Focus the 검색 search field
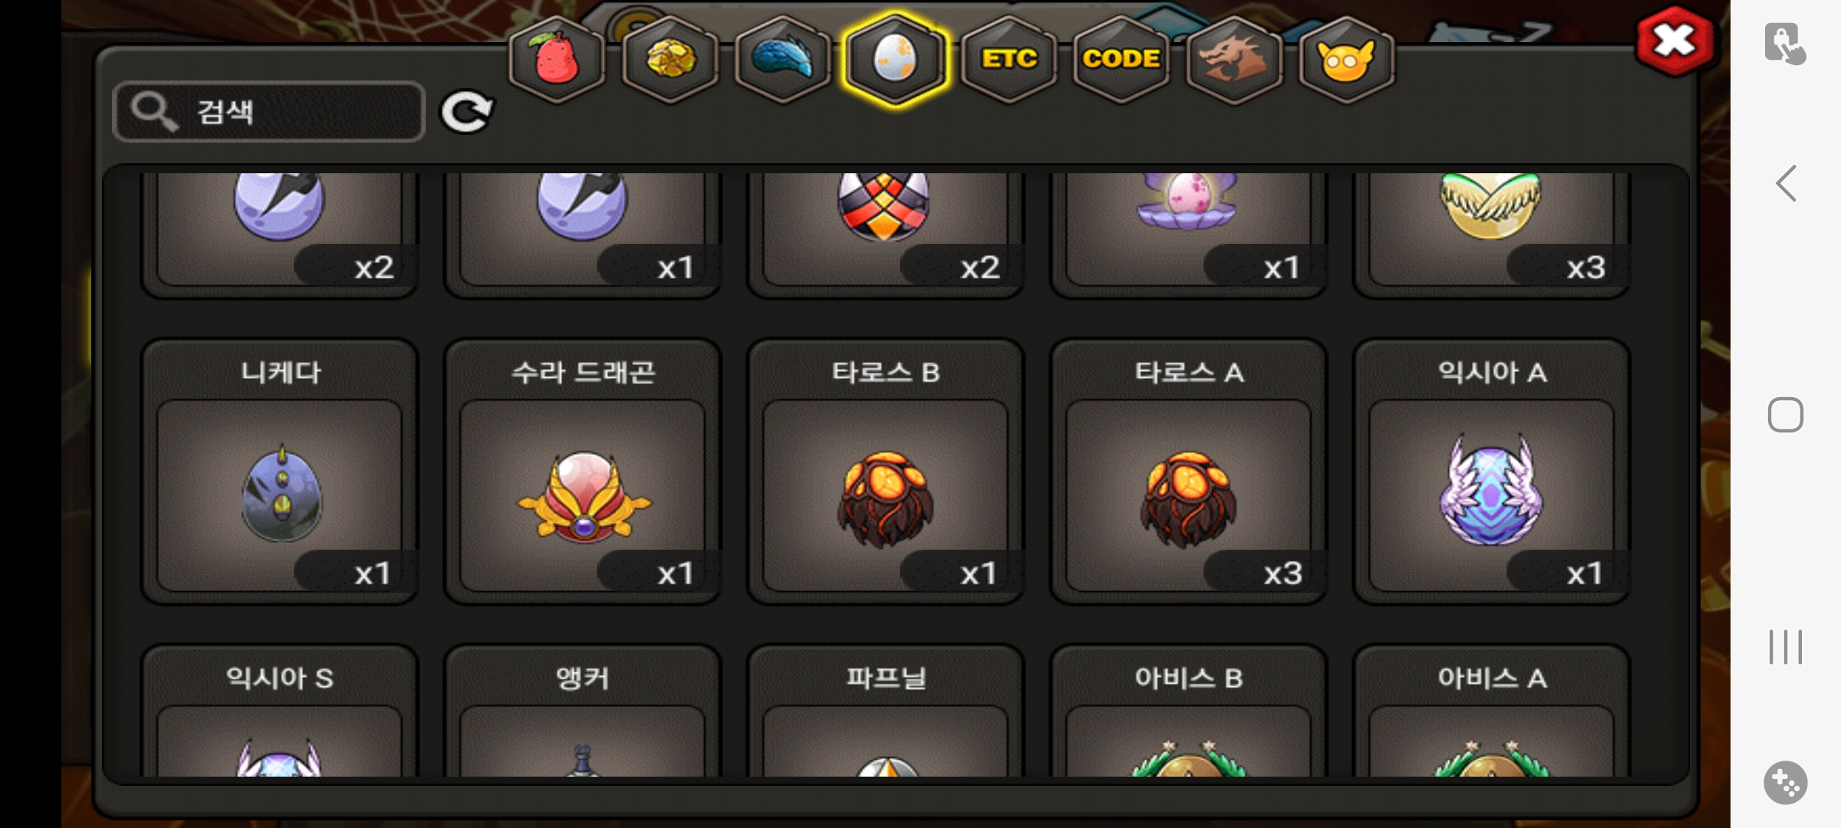The width and height of the screenshot is (1841, 828). pos(268,111)
